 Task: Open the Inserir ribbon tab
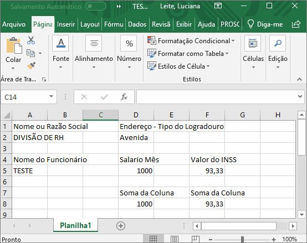pos(66,24)
